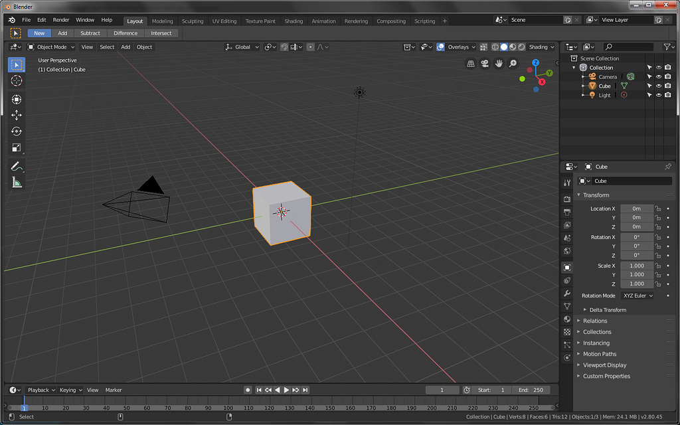Toggle X-ray mode button
Viewport: 680px width, 425px height.
tap(483, 47)
